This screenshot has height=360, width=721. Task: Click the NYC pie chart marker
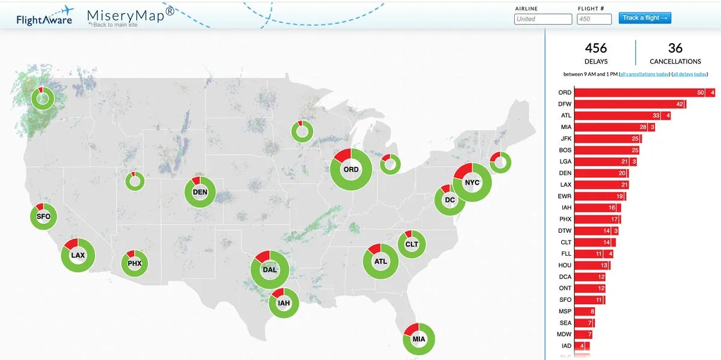pyautogui.click(x=472, y=182)
